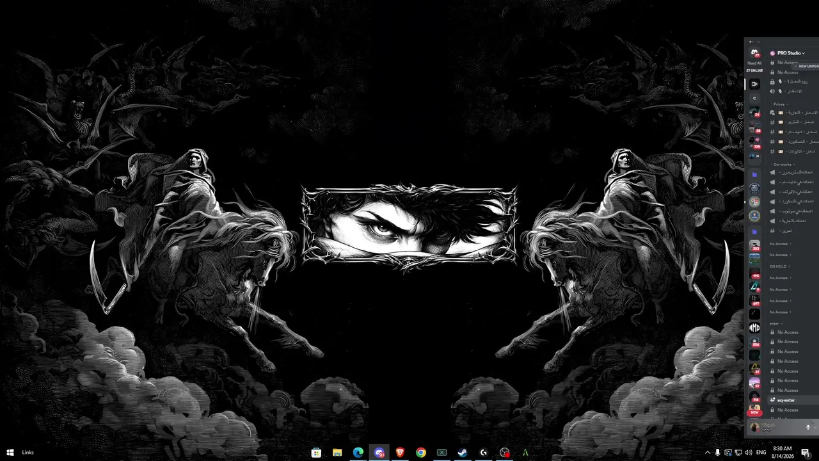Click the Discord taskbar icon
The width and height of the screenshot is (819, 461).
379,453
